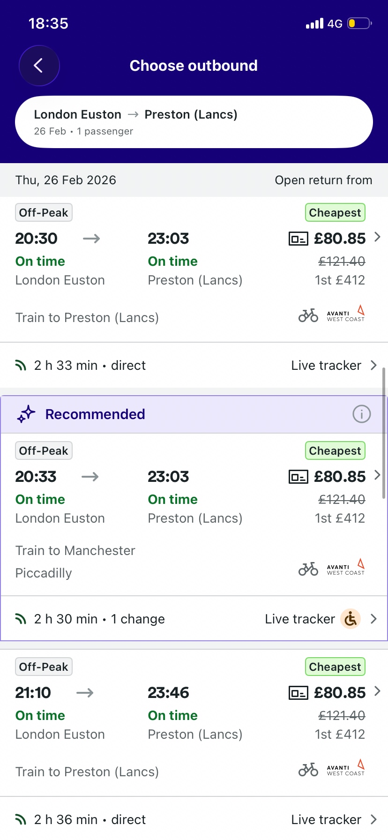Open Live tracker for 21:10 train
The image size is (388, 840).
point(333,819)
